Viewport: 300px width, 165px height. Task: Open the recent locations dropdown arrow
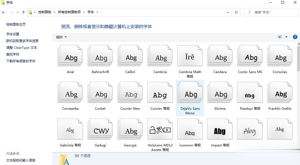click(18, 12)
